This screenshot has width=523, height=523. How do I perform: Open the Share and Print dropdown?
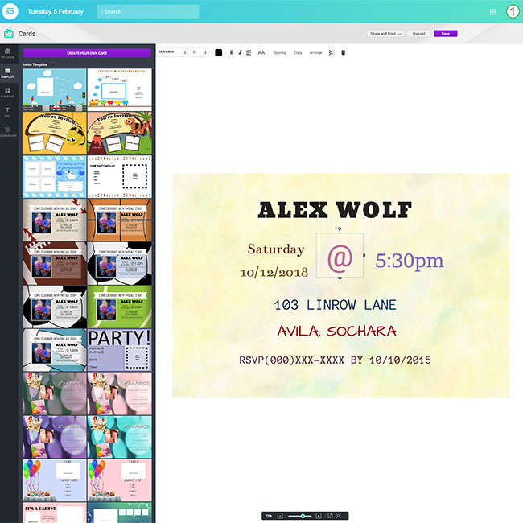point(385,34)
